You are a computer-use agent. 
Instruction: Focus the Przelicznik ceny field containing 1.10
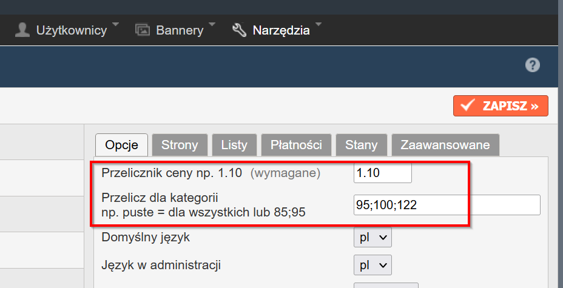(382, 173)
